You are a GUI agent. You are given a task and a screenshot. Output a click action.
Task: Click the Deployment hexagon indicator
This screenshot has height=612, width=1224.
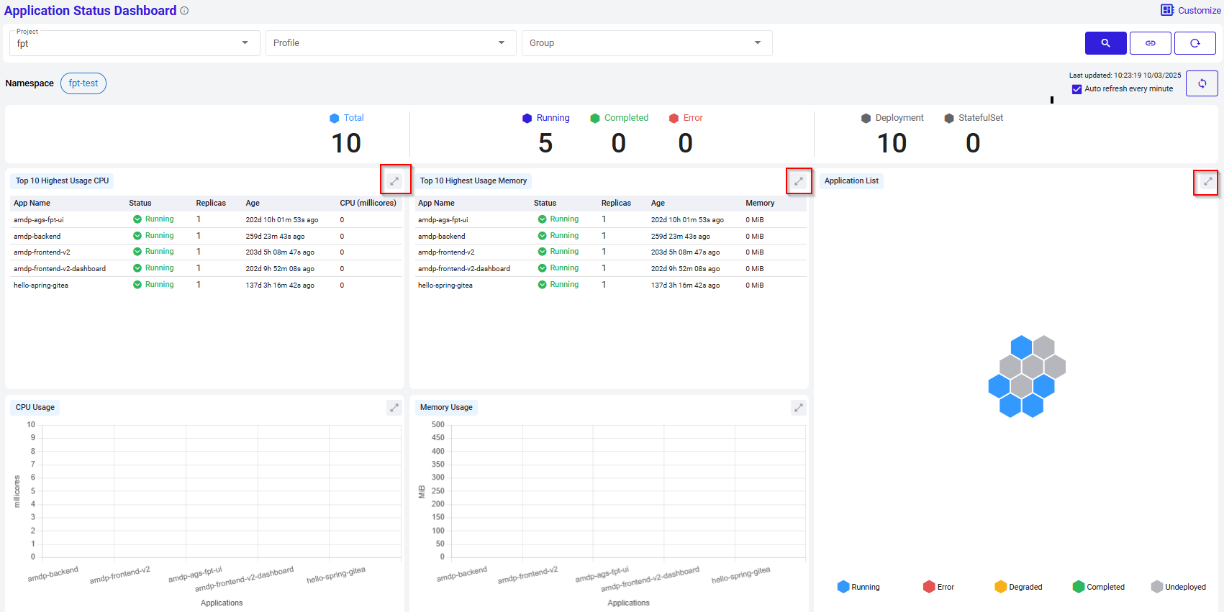(x=866, y=118)
